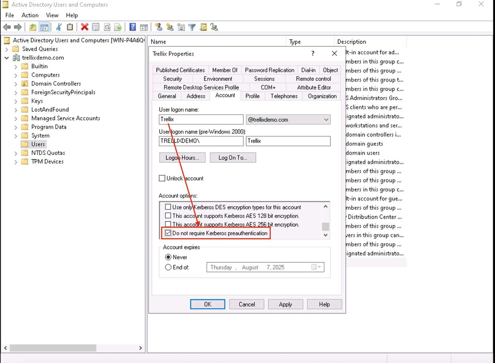
Task: Collapse the trellixdemo.com domain node
Action: pos(6,58)
